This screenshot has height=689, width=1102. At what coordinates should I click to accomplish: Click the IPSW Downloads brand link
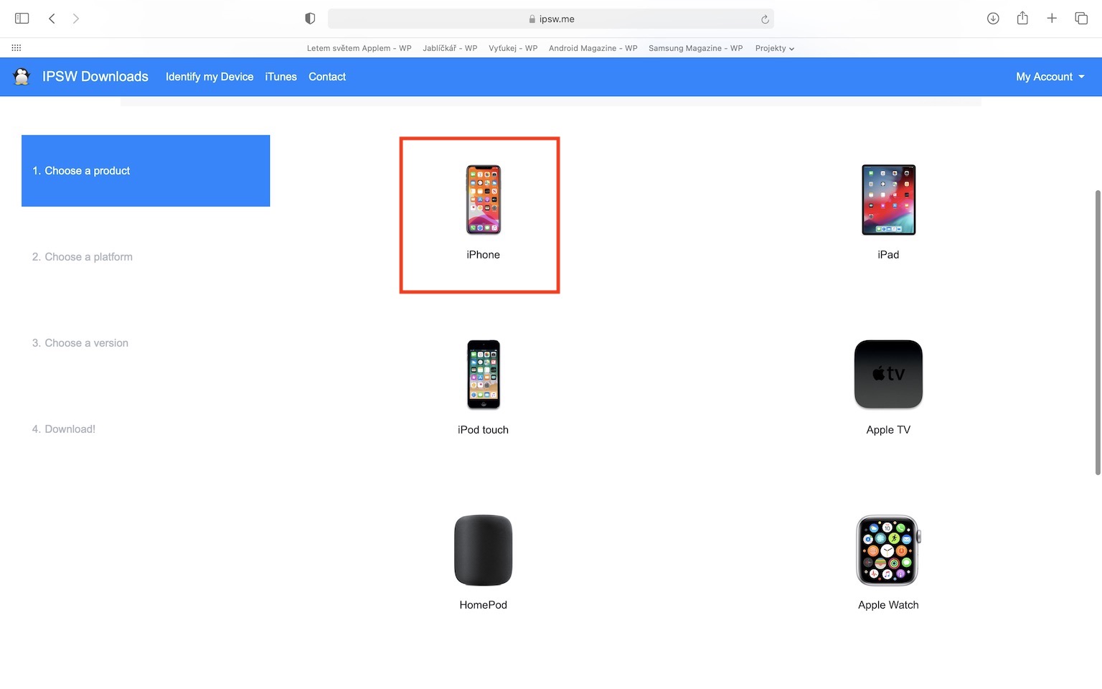click(x=95, y=77)
